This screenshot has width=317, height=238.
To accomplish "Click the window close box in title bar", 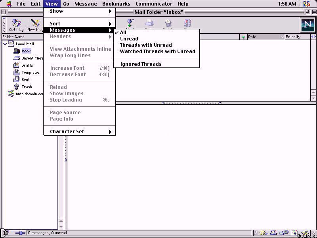I will point(4,12).
